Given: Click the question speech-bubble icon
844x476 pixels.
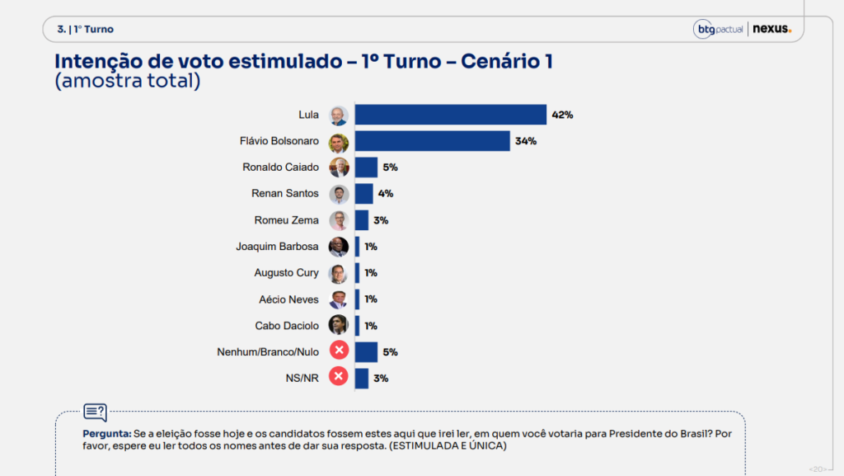Looking at the screenshot, I should [x=96, y=412].
